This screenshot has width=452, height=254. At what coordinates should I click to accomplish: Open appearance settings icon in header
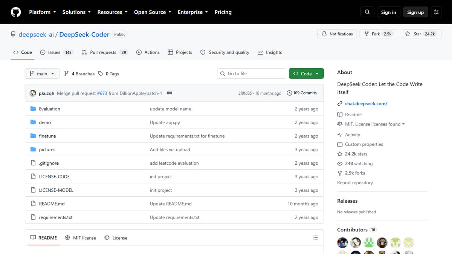coord(436,12)
